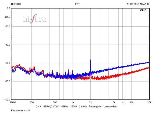This screenshot has width=155, height=116.
Task: Click the Hz unit label on x-axis
Action: click(x=123, y=102)
